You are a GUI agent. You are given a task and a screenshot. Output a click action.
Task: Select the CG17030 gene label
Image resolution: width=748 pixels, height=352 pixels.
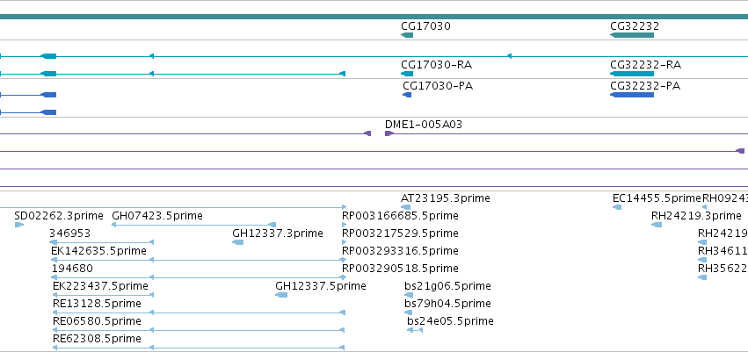coord(425,26)
